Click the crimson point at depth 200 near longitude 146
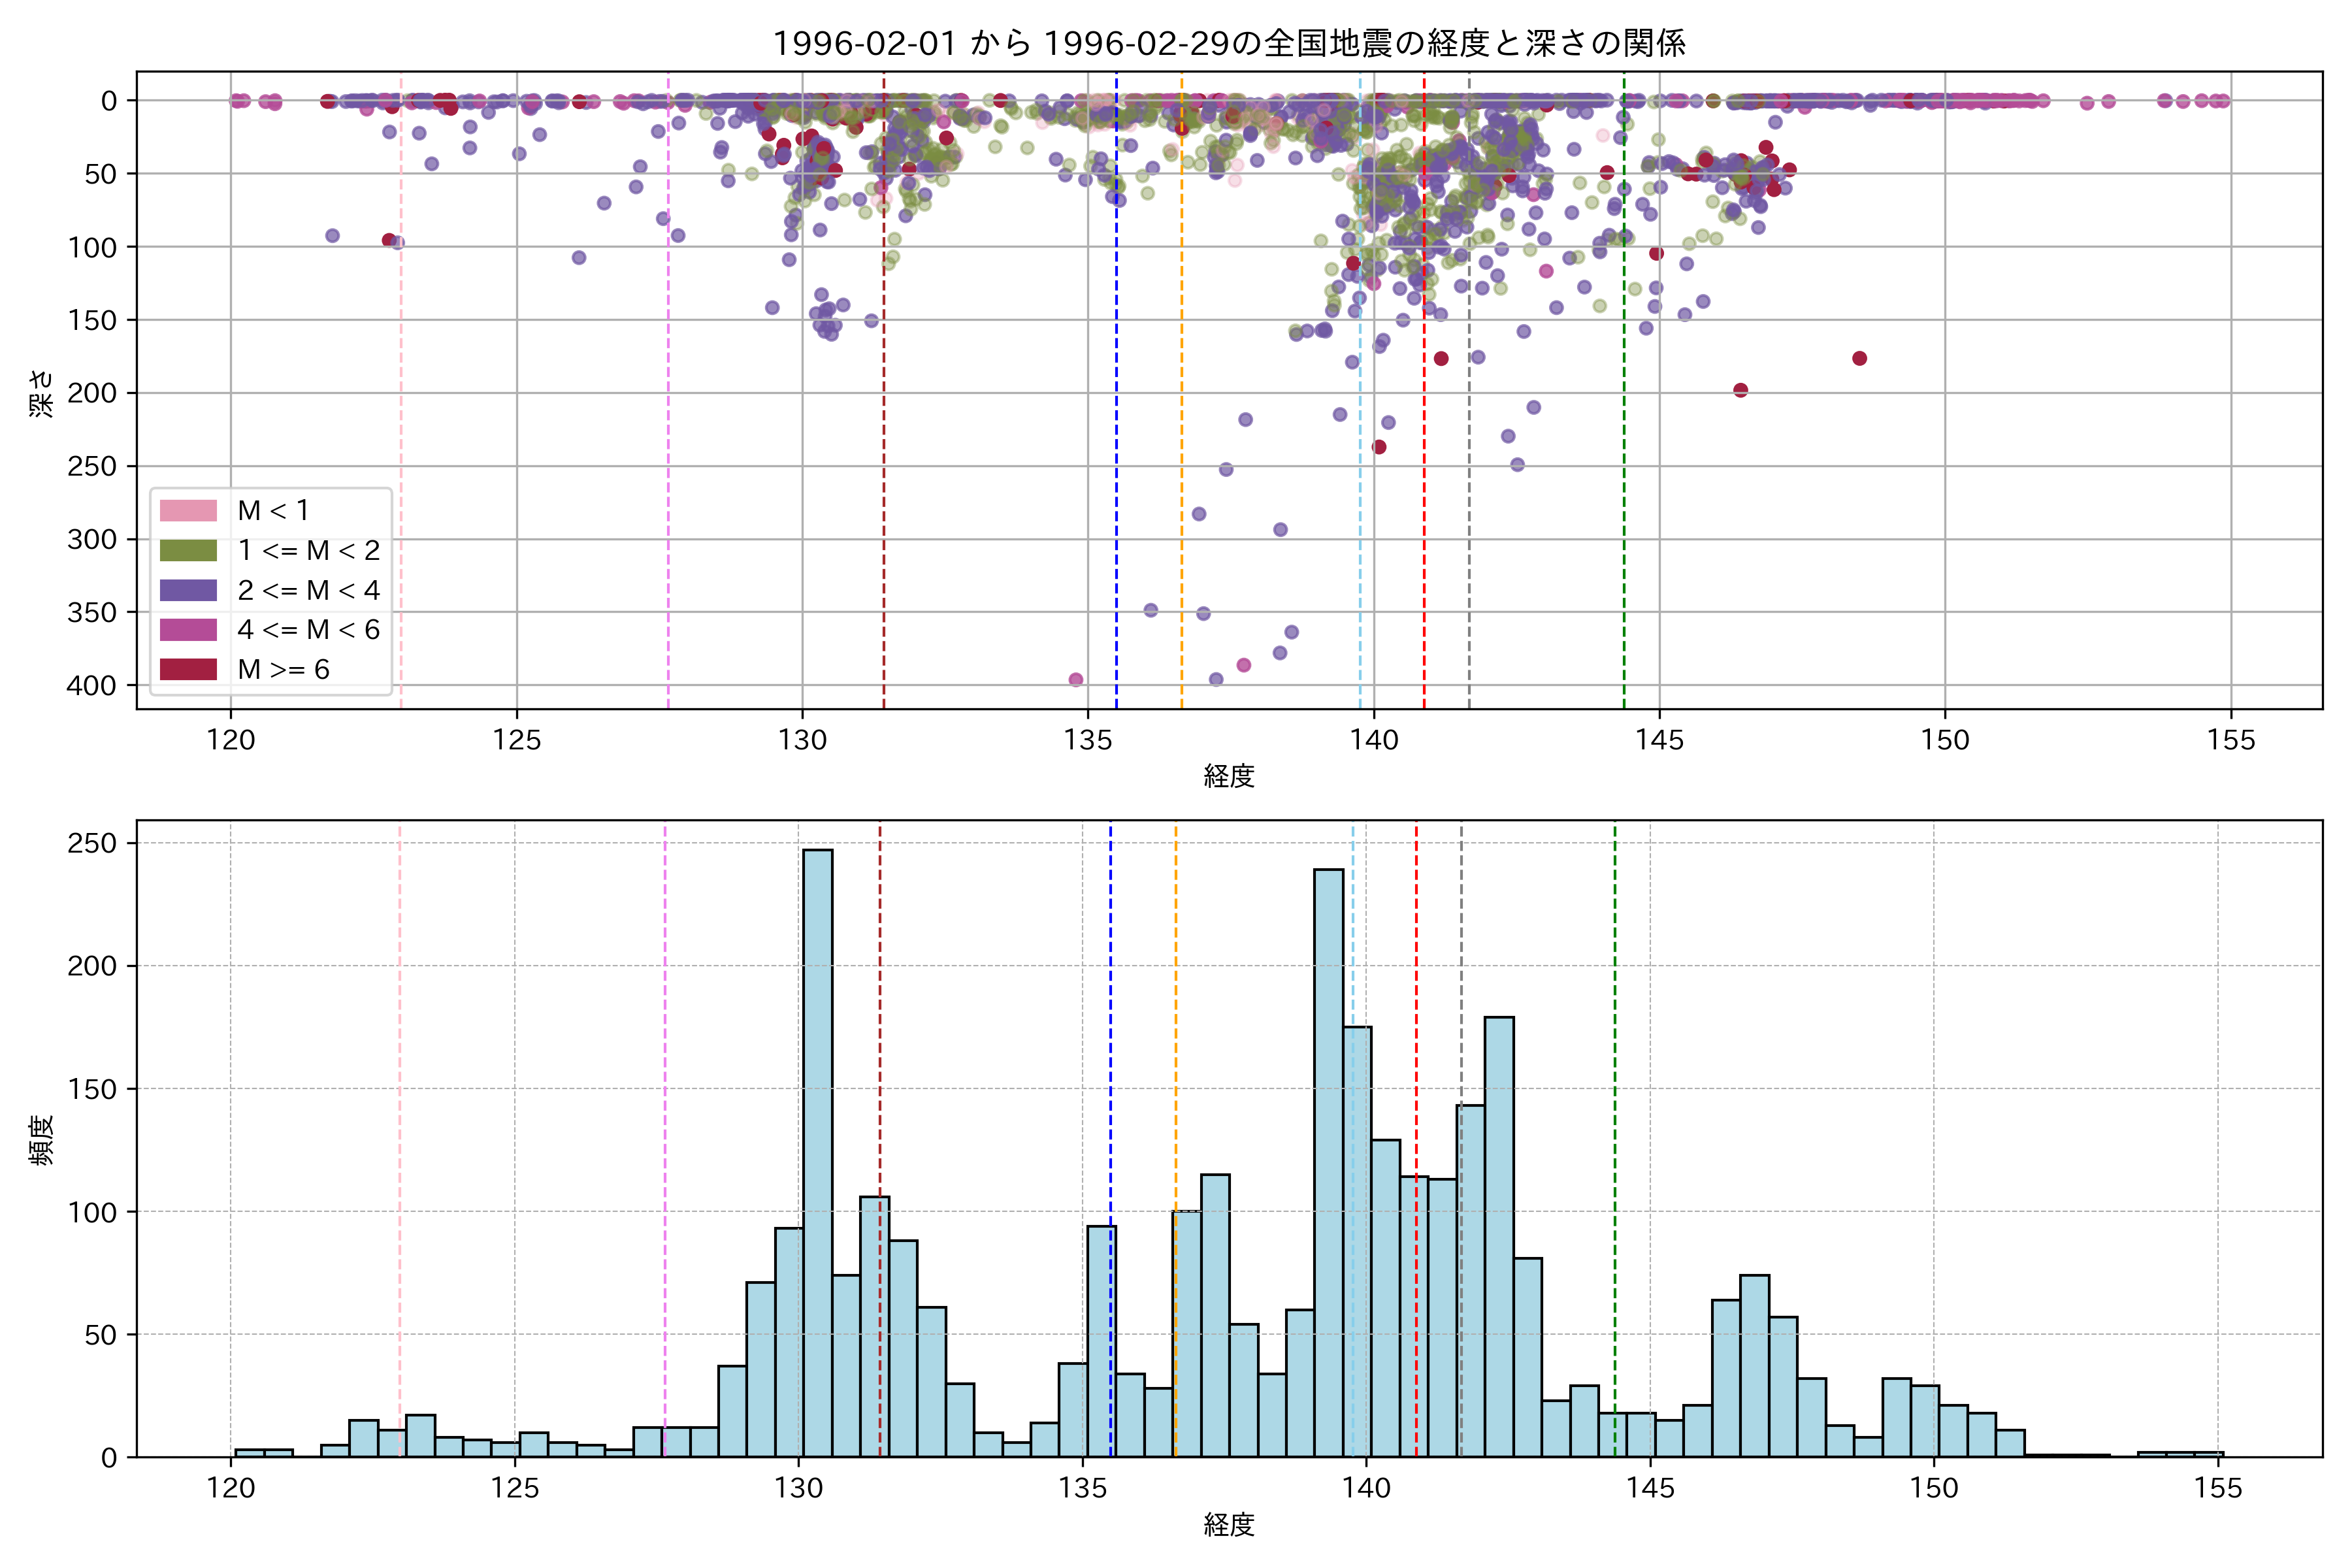Image resolution: width=2352 pixels, height=1568 pixels. 1740,390
